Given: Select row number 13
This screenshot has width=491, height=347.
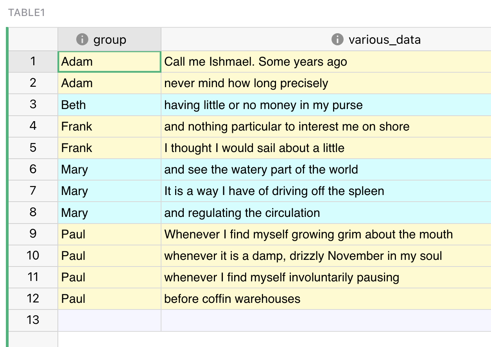Looking at the screenshot, I should point(32,320).
